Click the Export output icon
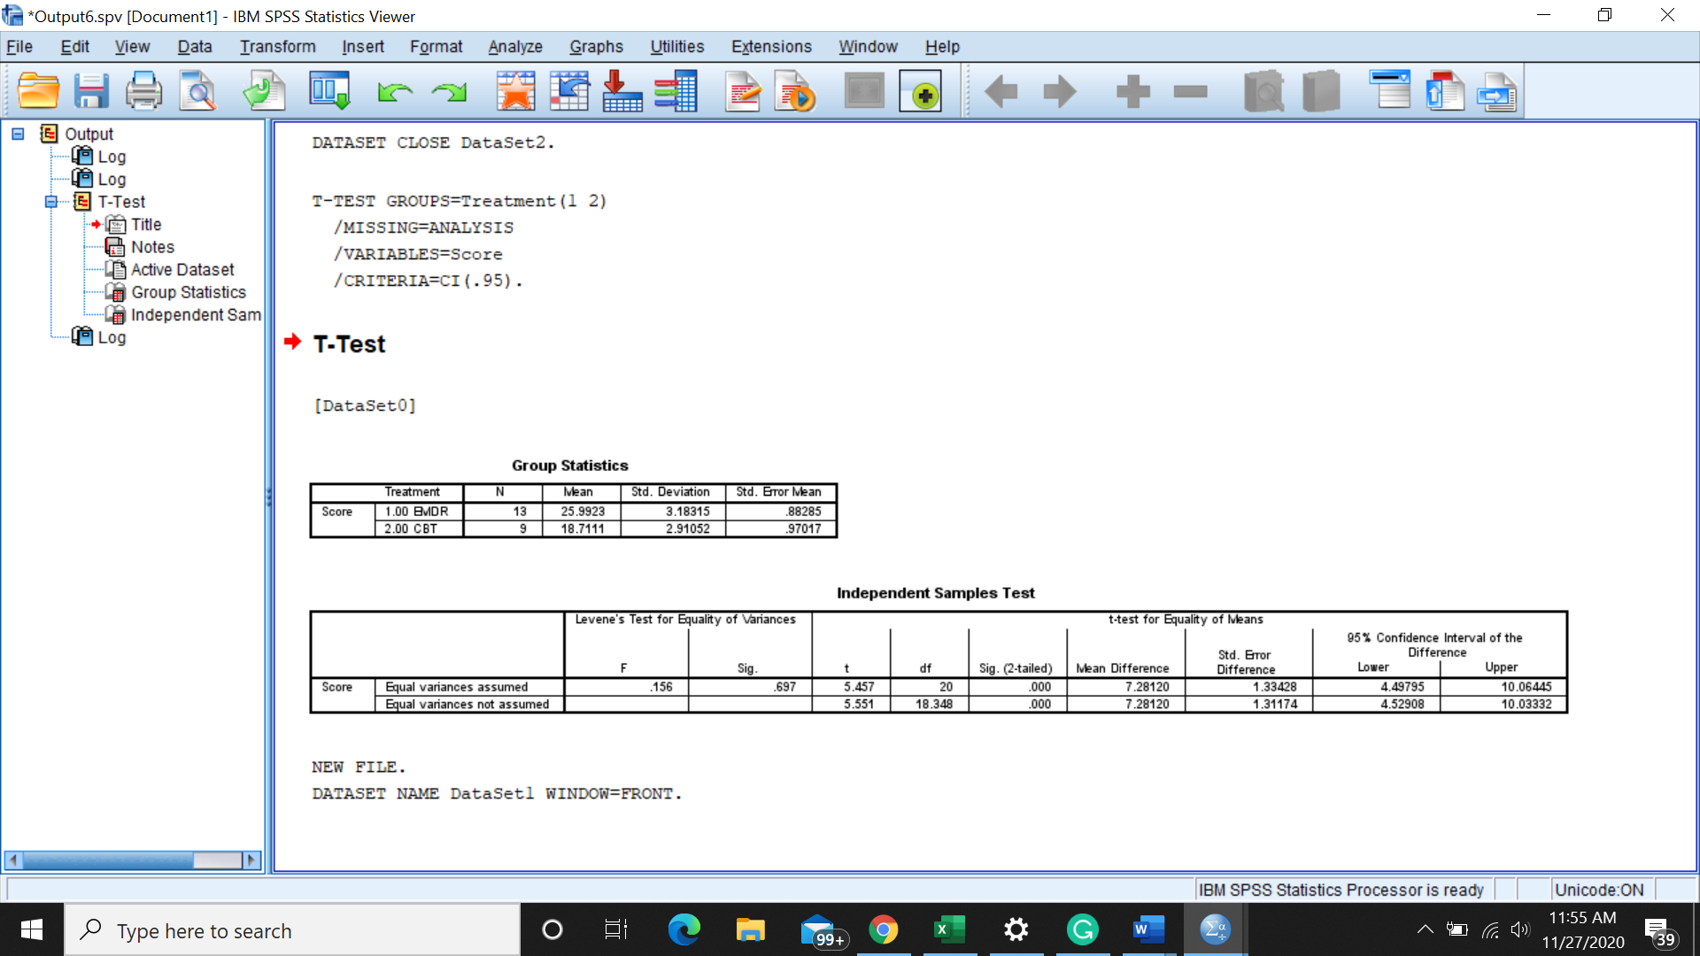This screenshot has width=1700, height=956. [264, 91]
